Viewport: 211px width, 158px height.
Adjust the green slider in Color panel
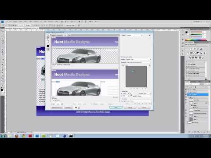196,35
